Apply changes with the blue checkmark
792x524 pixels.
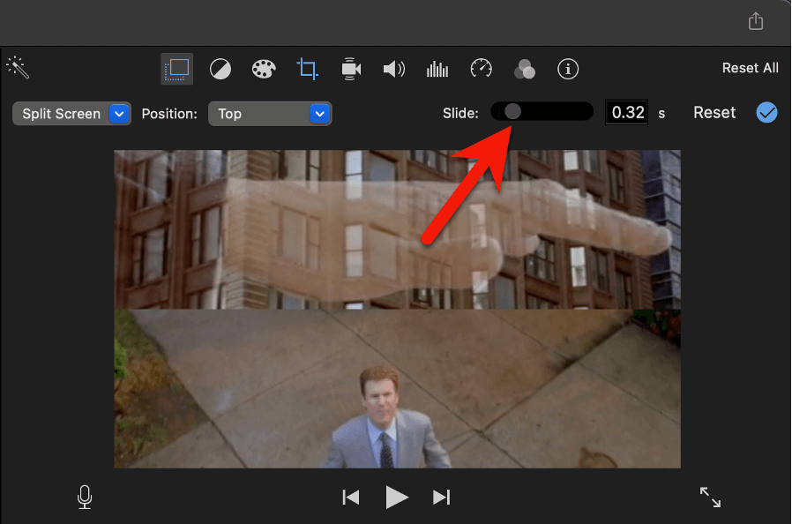766,113
